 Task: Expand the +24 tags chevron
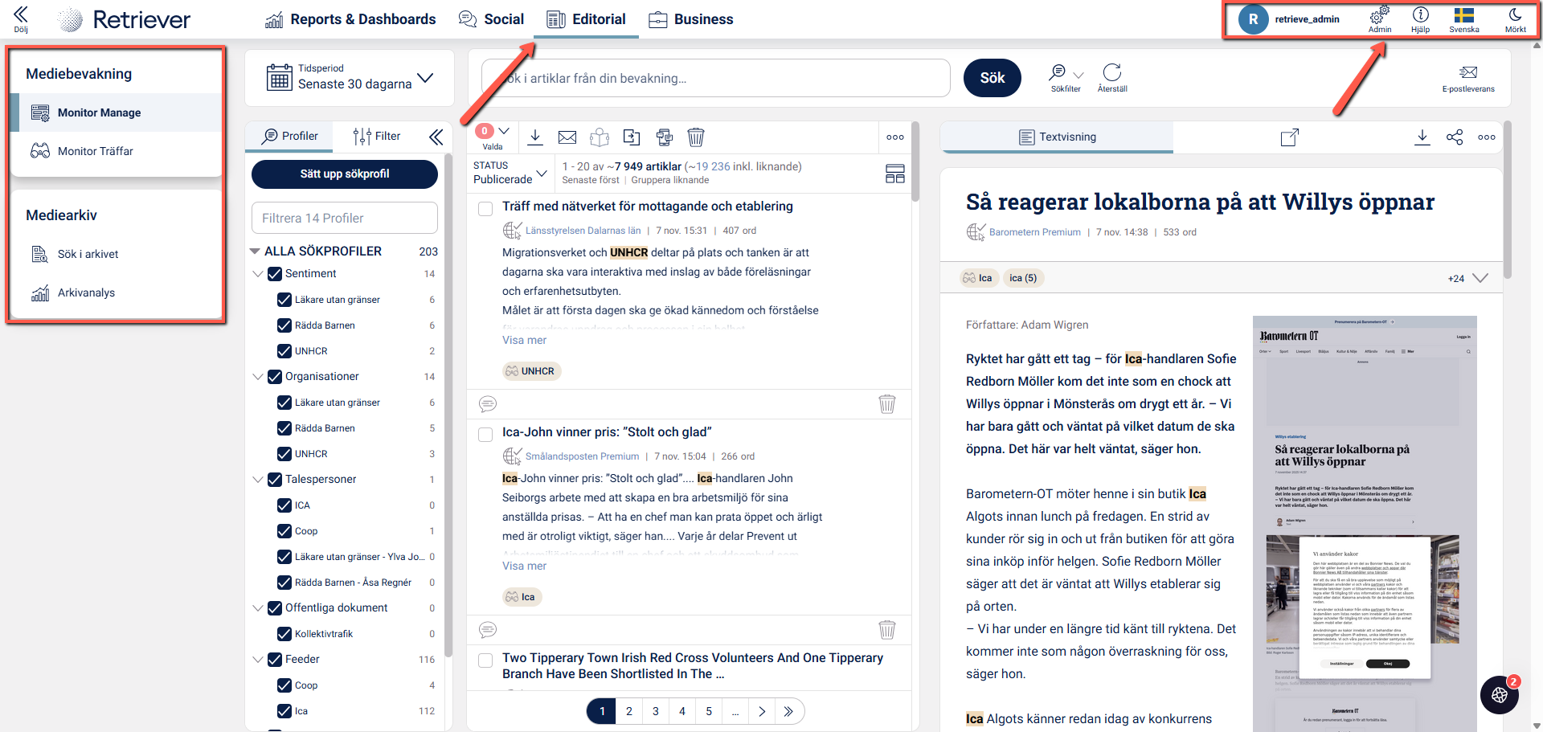(x=1480, y=278)
